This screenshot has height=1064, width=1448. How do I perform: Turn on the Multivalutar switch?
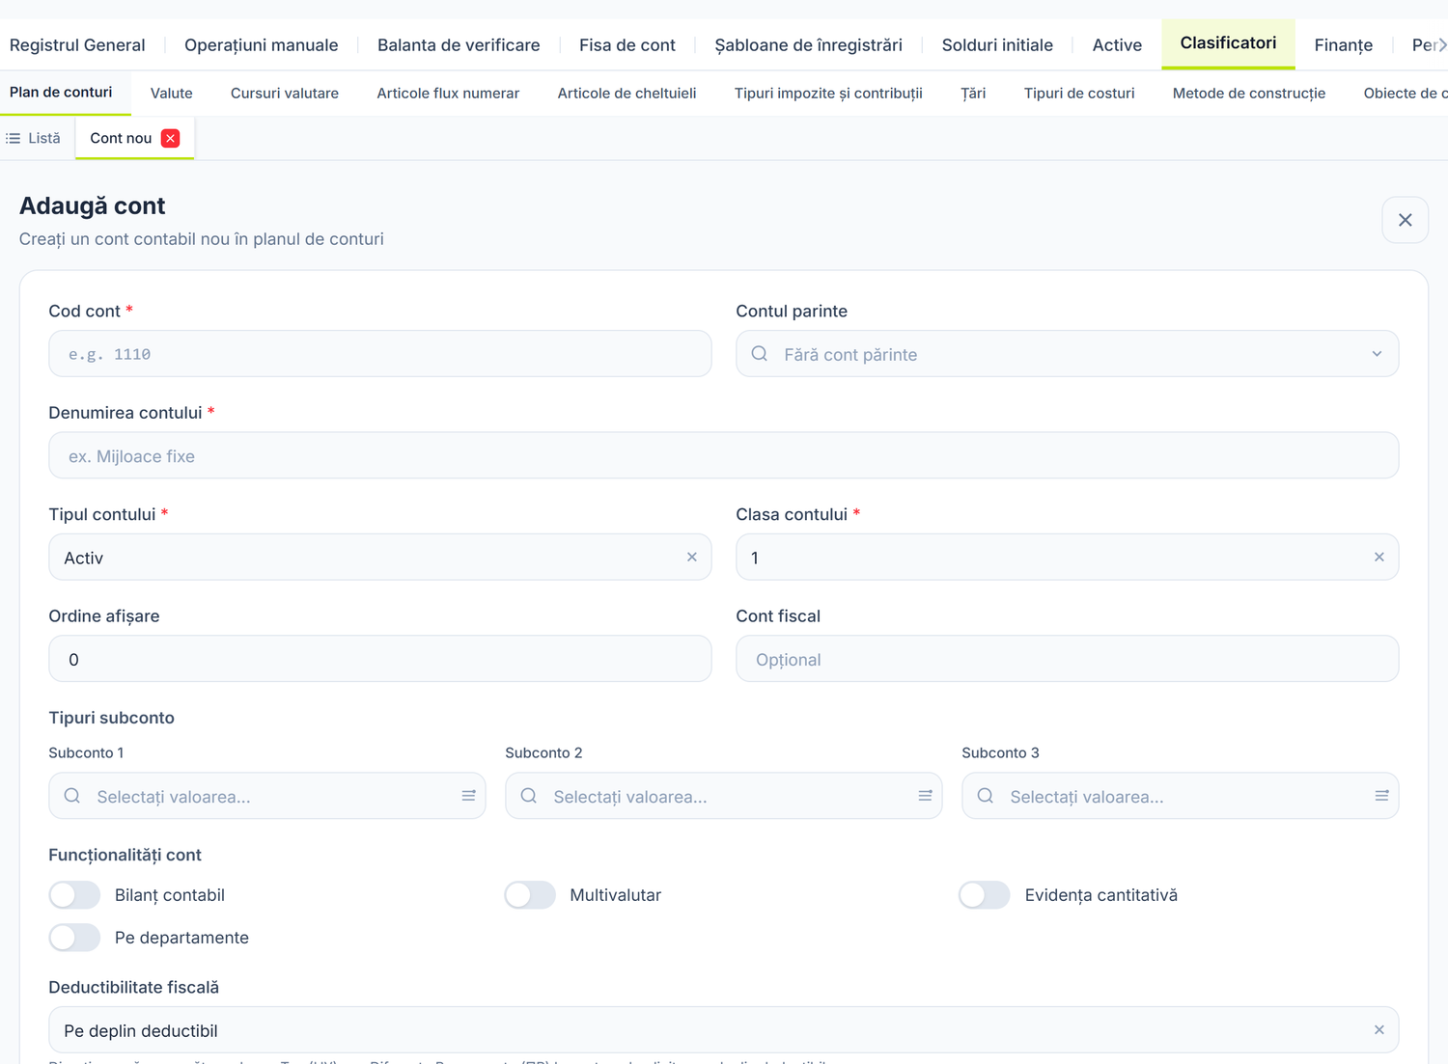coord(530,895)
